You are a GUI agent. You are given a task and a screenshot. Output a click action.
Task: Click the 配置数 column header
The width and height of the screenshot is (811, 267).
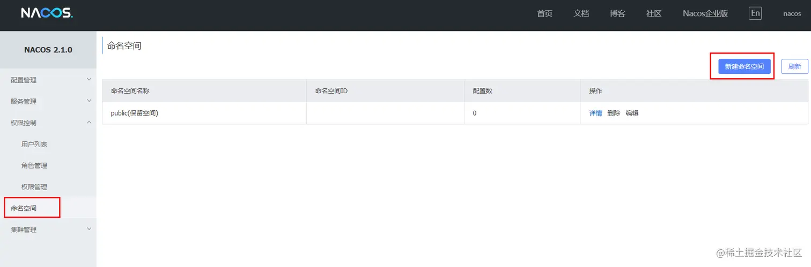click(522, 91)
